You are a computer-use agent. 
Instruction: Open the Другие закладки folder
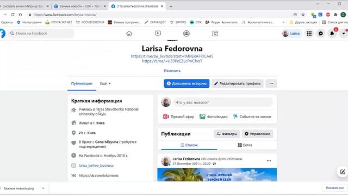[x=304, y=22]
